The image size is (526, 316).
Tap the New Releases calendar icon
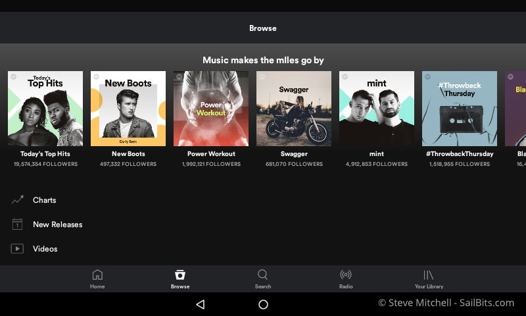click(x=18, y=224)
